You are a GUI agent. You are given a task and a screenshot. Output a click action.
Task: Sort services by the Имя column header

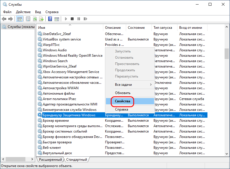70,28
